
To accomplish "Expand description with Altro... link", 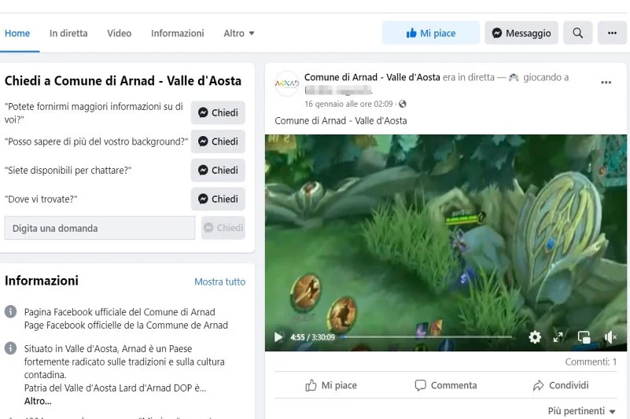I will coord(38,401).
